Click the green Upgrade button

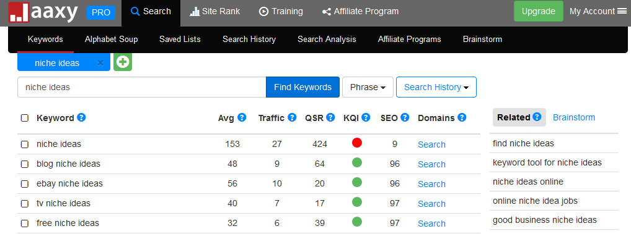539,11
